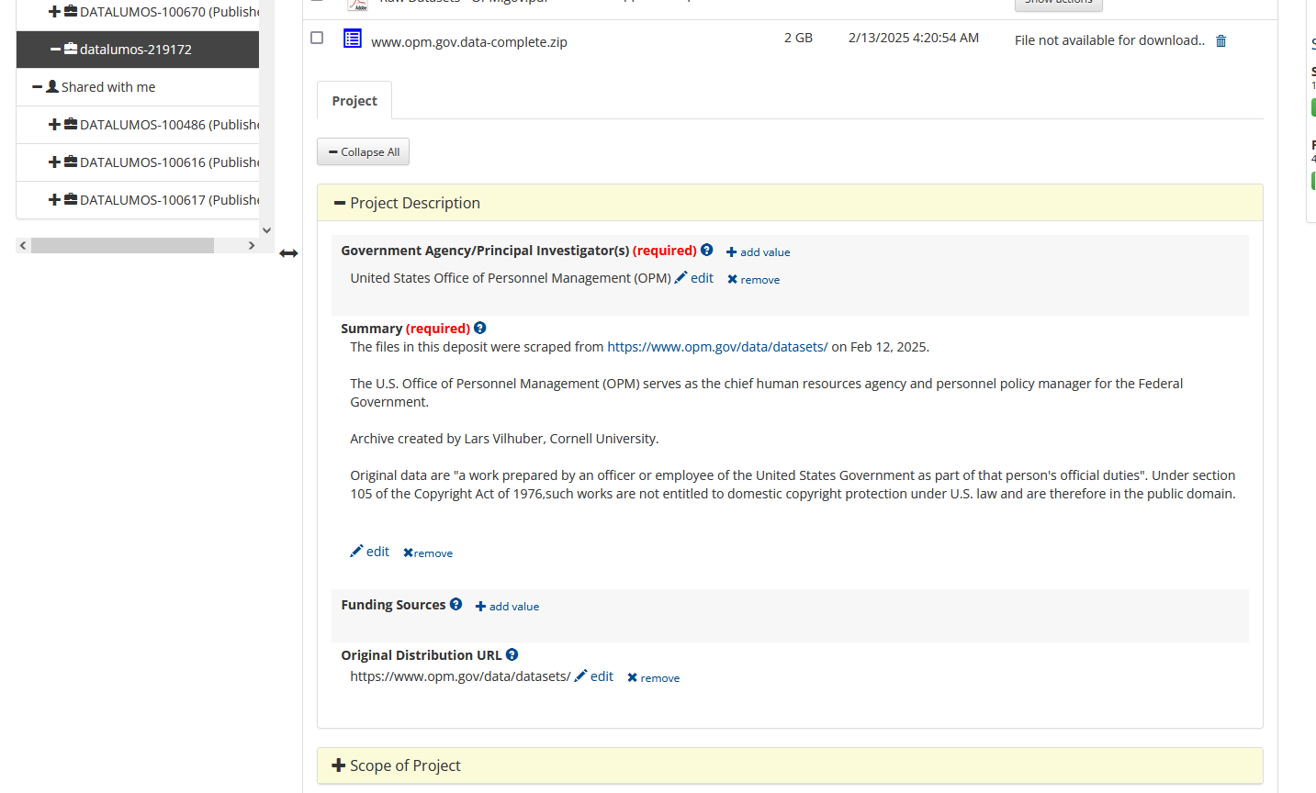
Task: Select datalumos-219172 workspace in sidebar
Action: click(136, 50)
